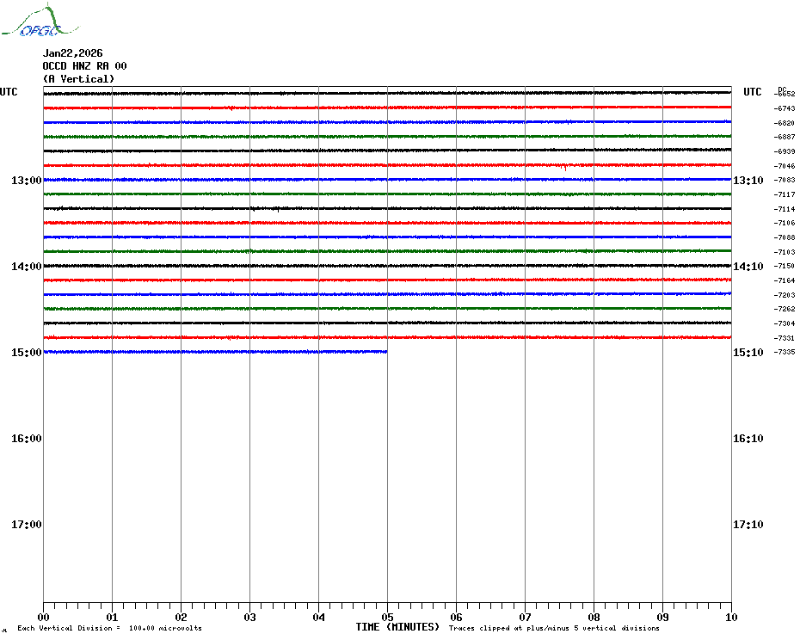Image resolution: width=800 pixels, height=640 pixels.
Task: Click the left '16:00' time label
Action: [27, 439]
